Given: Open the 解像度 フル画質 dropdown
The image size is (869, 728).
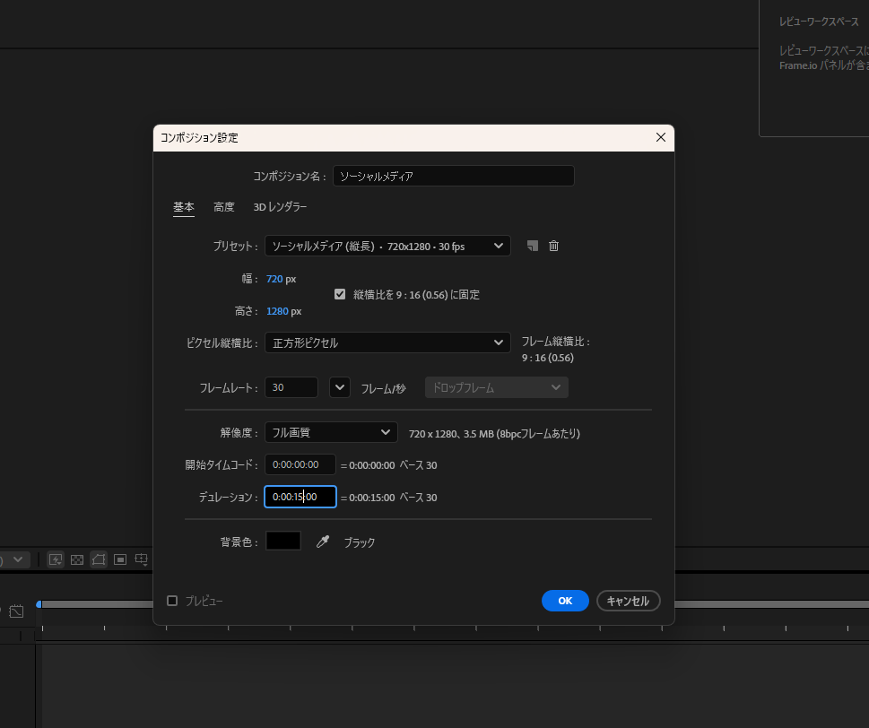Looking at the screenshot, I should pos(331,432).
